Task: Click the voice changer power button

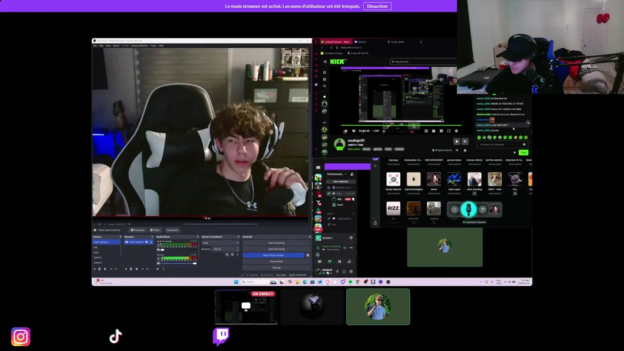Action: [x=454, y=210]
